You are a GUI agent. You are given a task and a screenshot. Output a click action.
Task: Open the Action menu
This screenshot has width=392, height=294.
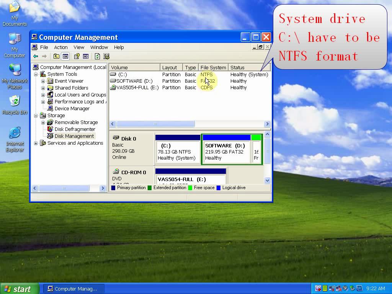click(60, 47)
